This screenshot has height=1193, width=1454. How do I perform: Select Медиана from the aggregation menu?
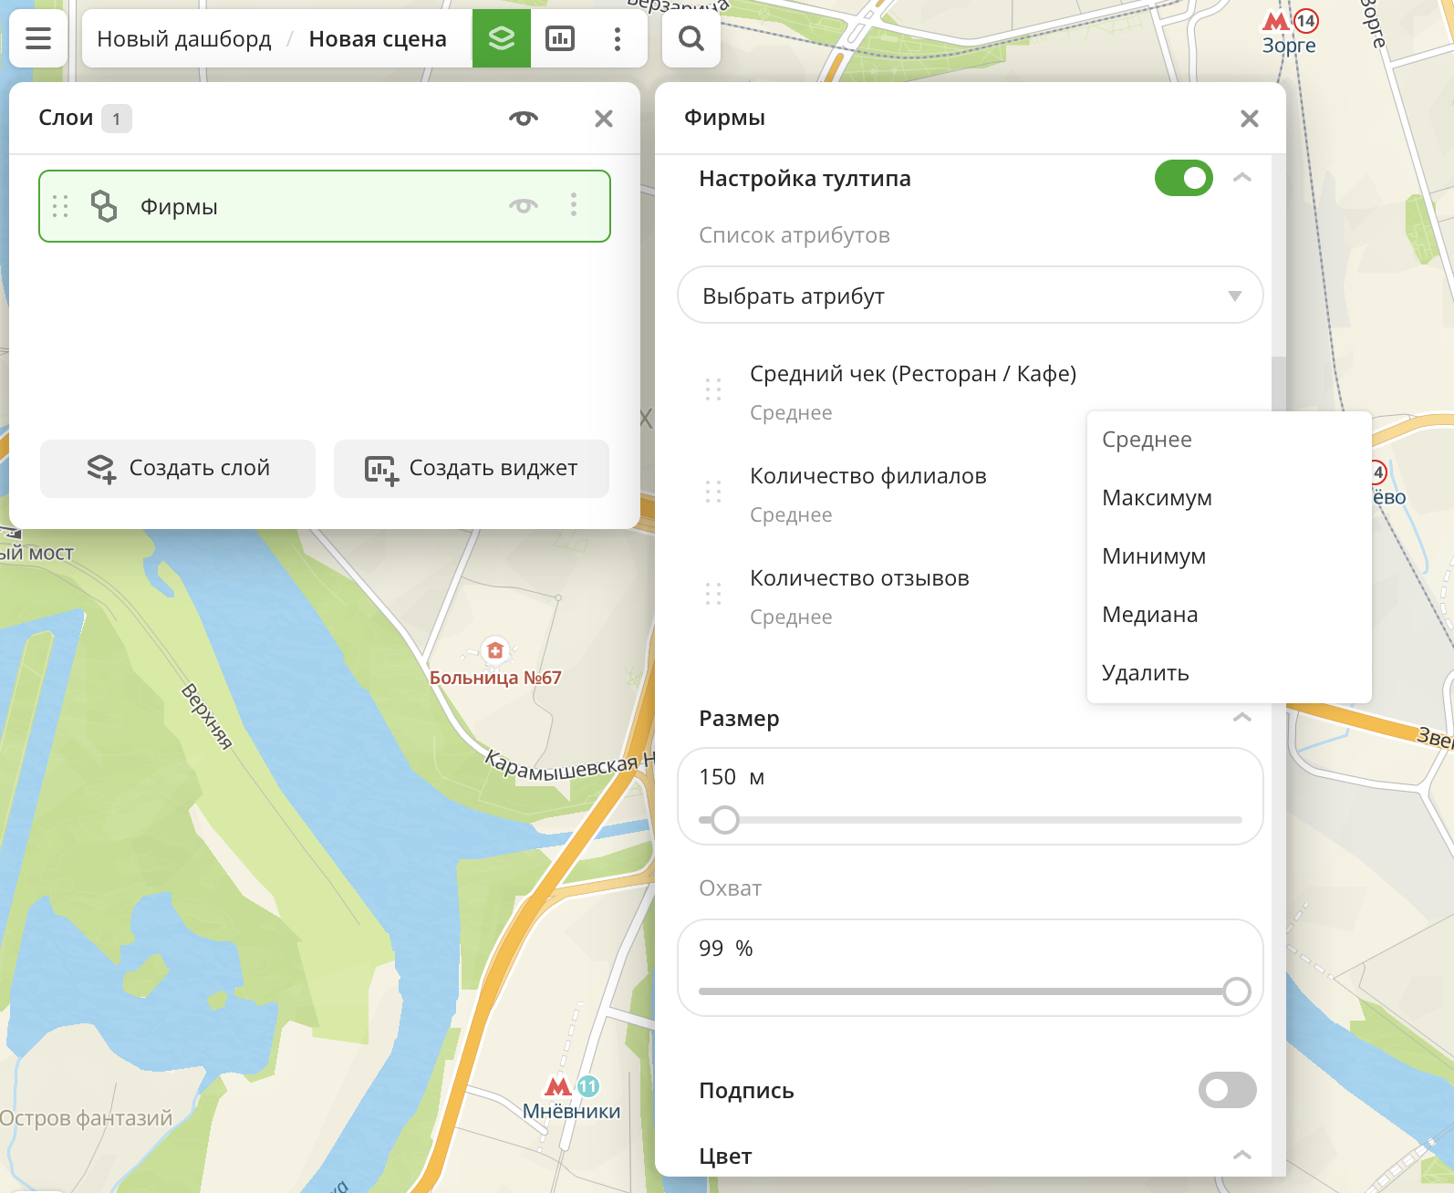1149,615
